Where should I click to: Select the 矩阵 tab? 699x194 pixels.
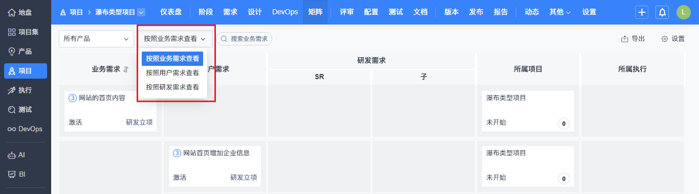(316, 12)
